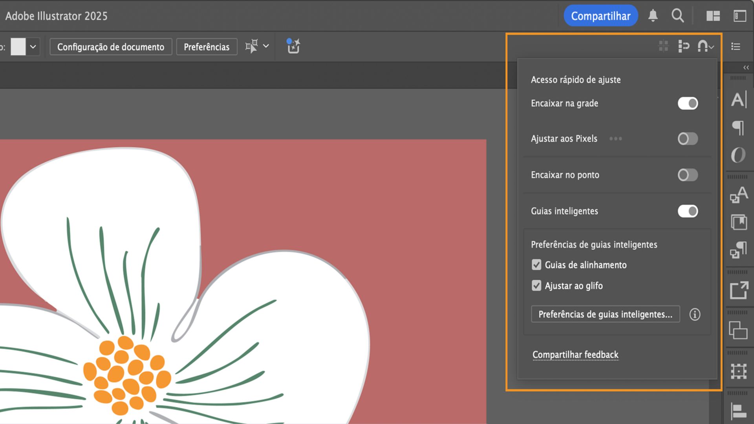Click the generative AI sparkle icon
The width and height of the screenshot is (754, 424).
293,46
